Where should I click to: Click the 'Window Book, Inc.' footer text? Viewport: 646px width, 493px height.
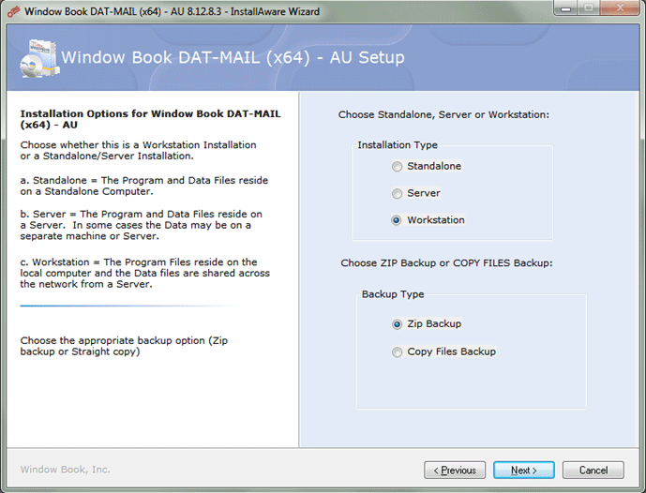click(65, 470)
